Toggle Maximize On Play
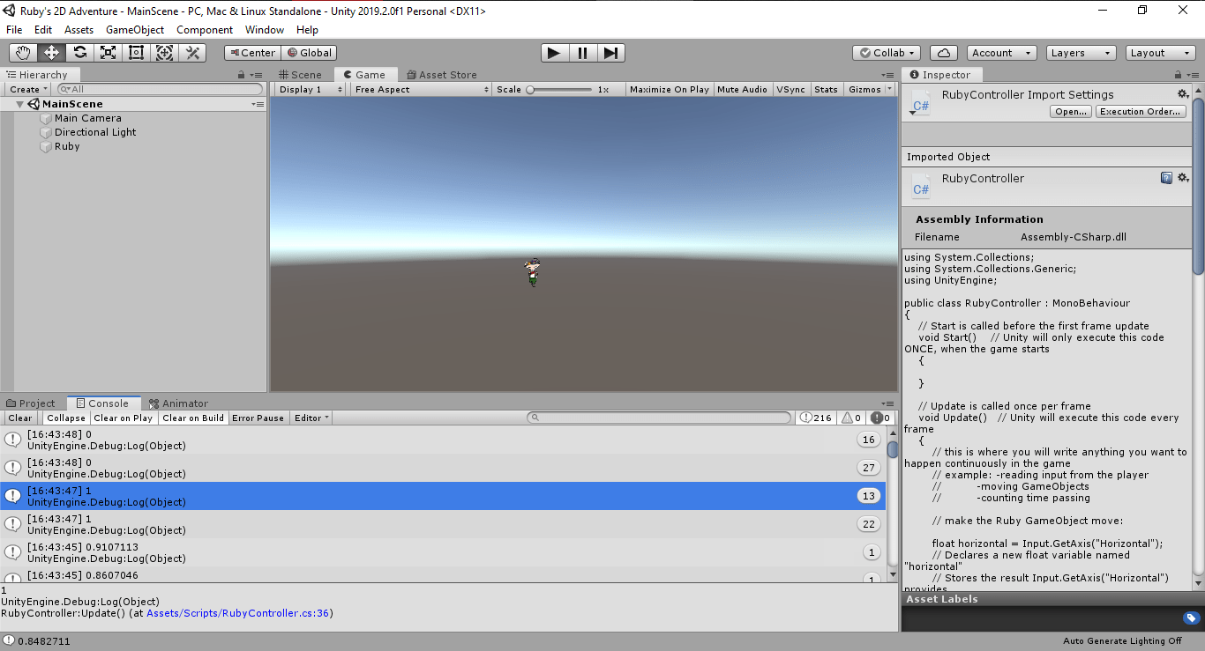 [x=670, y=89]
